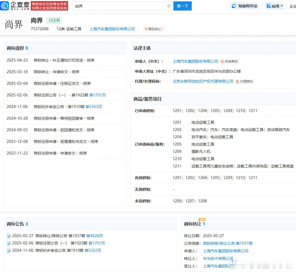This screenshot has height=272, width=296.
Task: Click the 转让日期 2025-05-27 text
Action: click(204, 236)
